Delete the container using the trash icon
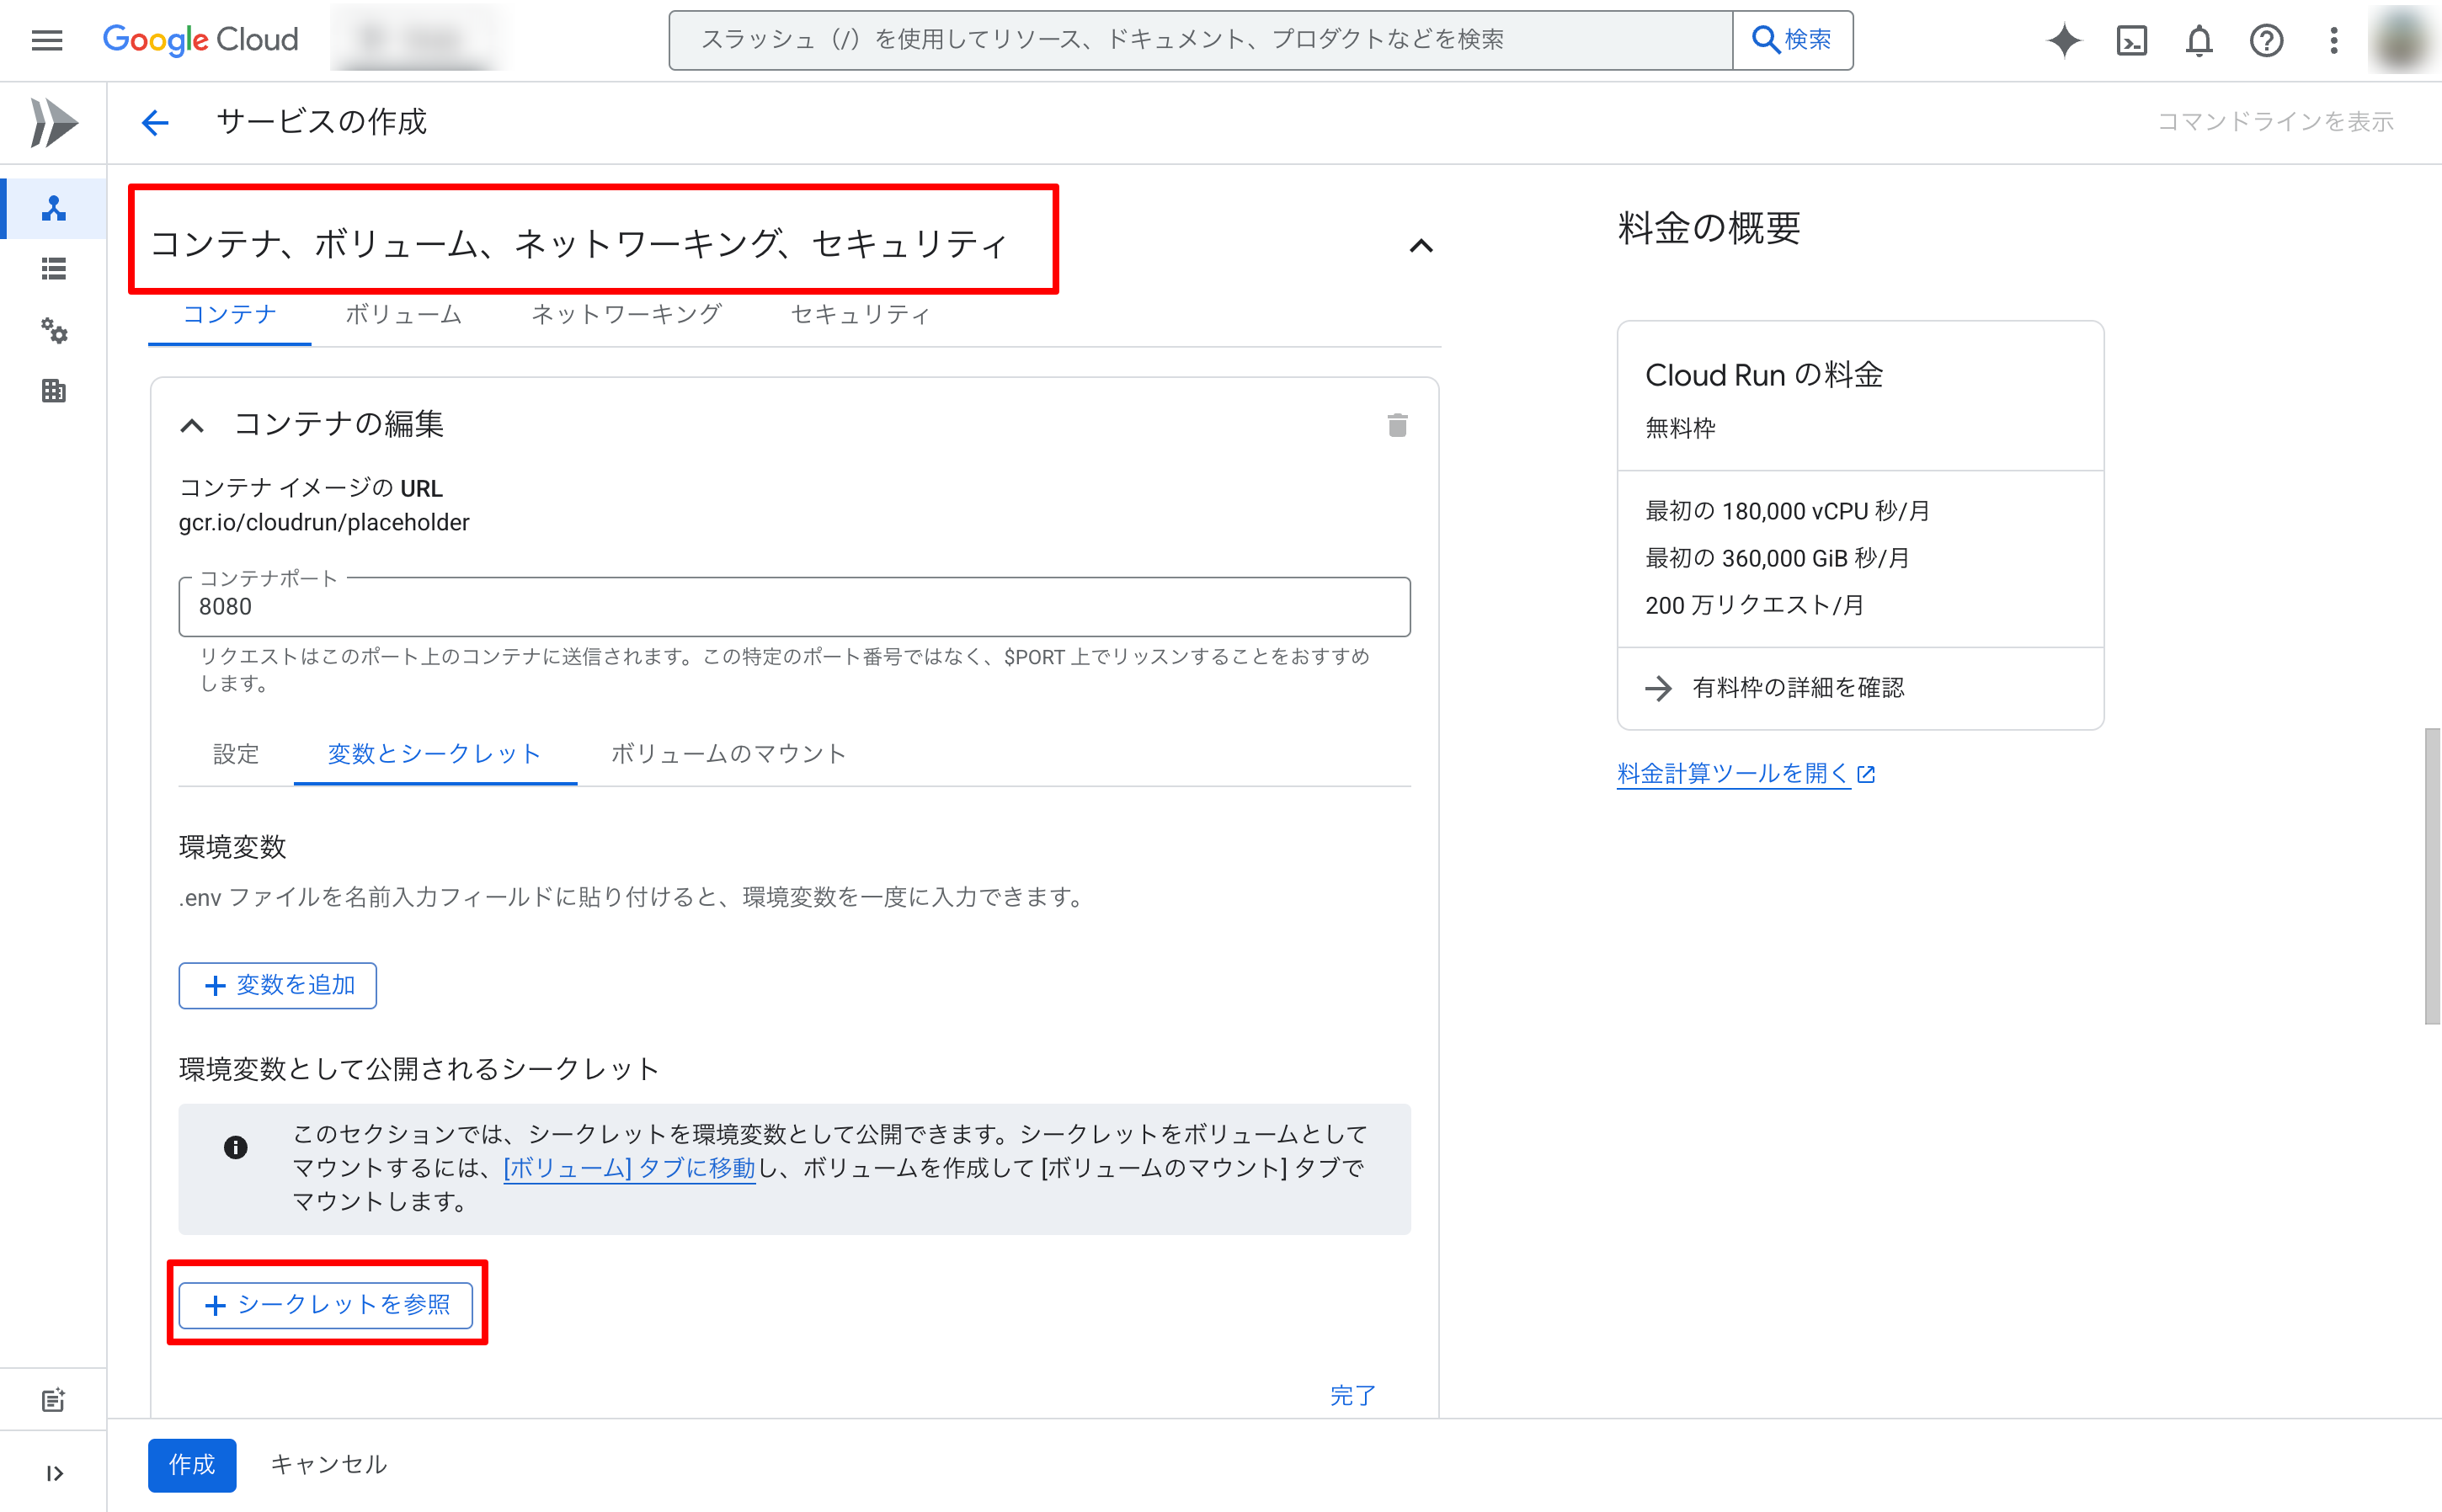 click(x=1398, y=425)
